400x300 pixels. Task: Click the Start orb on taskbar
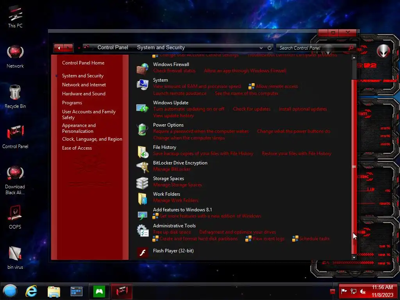[10, 291]
